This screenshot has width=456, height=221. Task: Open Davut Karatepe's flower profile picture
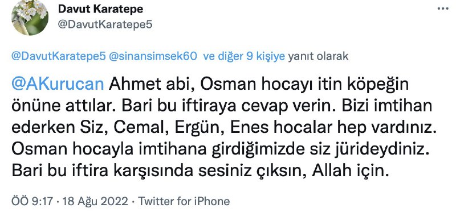pyautogui.click(x=30, y=18)
